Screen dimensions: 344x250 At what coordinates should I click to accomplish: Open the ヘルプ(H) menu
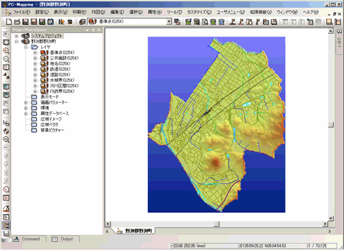[310, 12]
